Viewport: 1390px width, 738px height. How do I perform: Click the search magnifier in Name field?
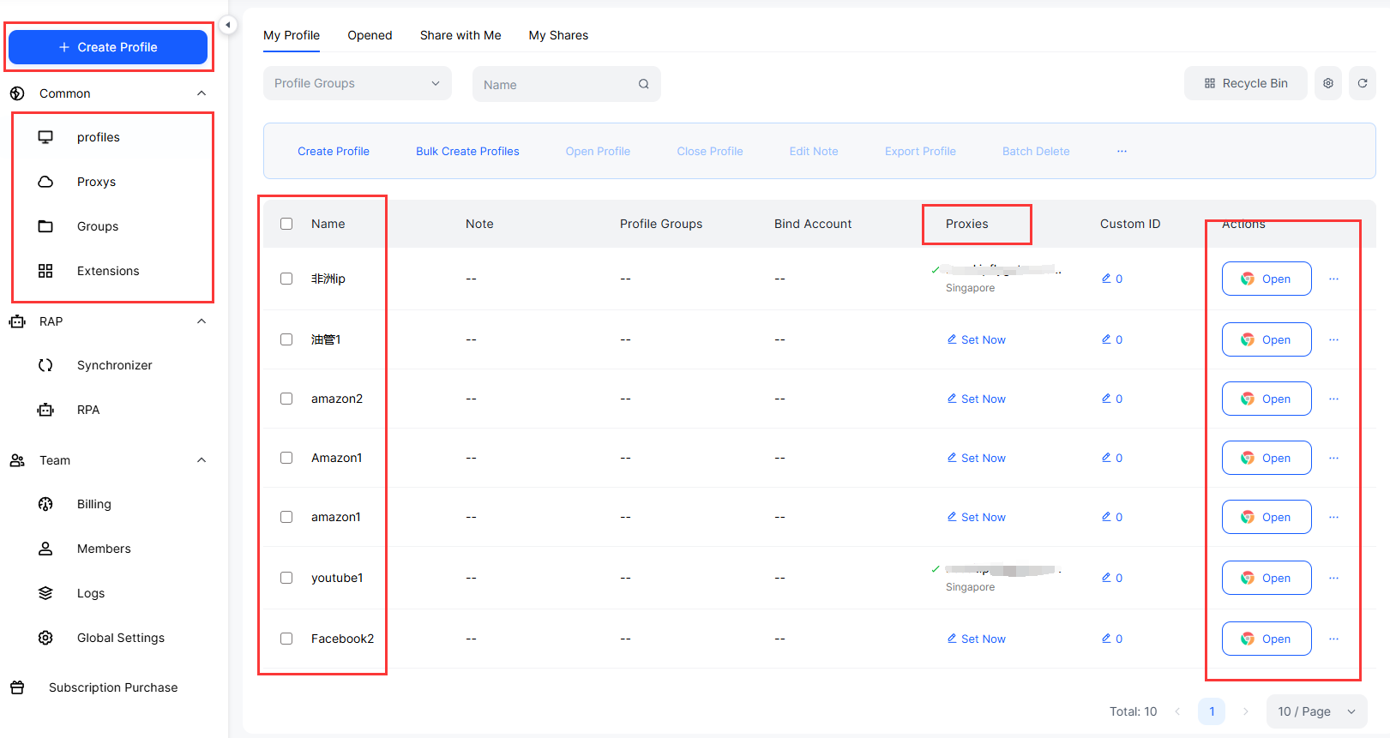(x=643, y=84)
